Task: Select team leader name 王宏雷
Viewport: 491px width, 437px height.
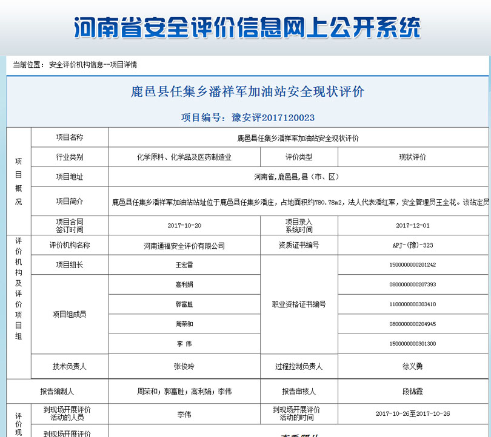Action: pos(184,265)
